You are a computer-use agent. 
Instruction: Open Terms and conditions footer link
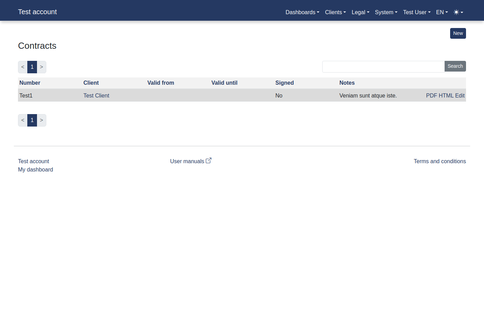pos(439,161)
